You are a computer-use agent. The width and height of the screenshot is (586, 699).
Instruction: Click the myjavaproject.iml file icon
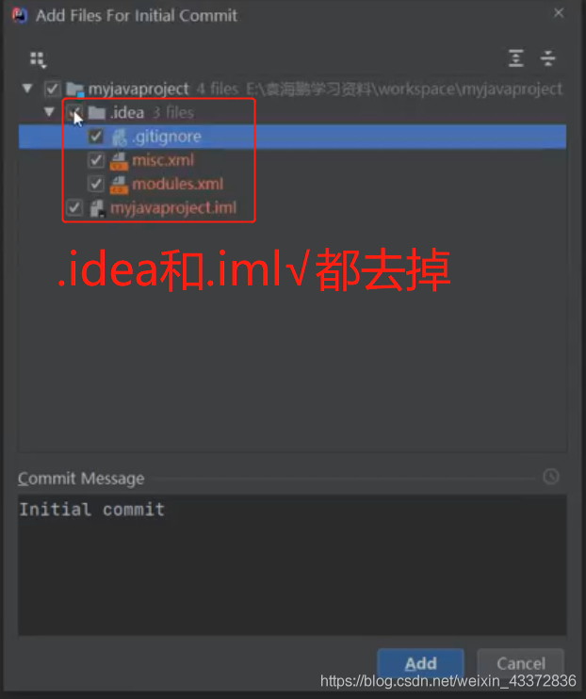point(97,208)
